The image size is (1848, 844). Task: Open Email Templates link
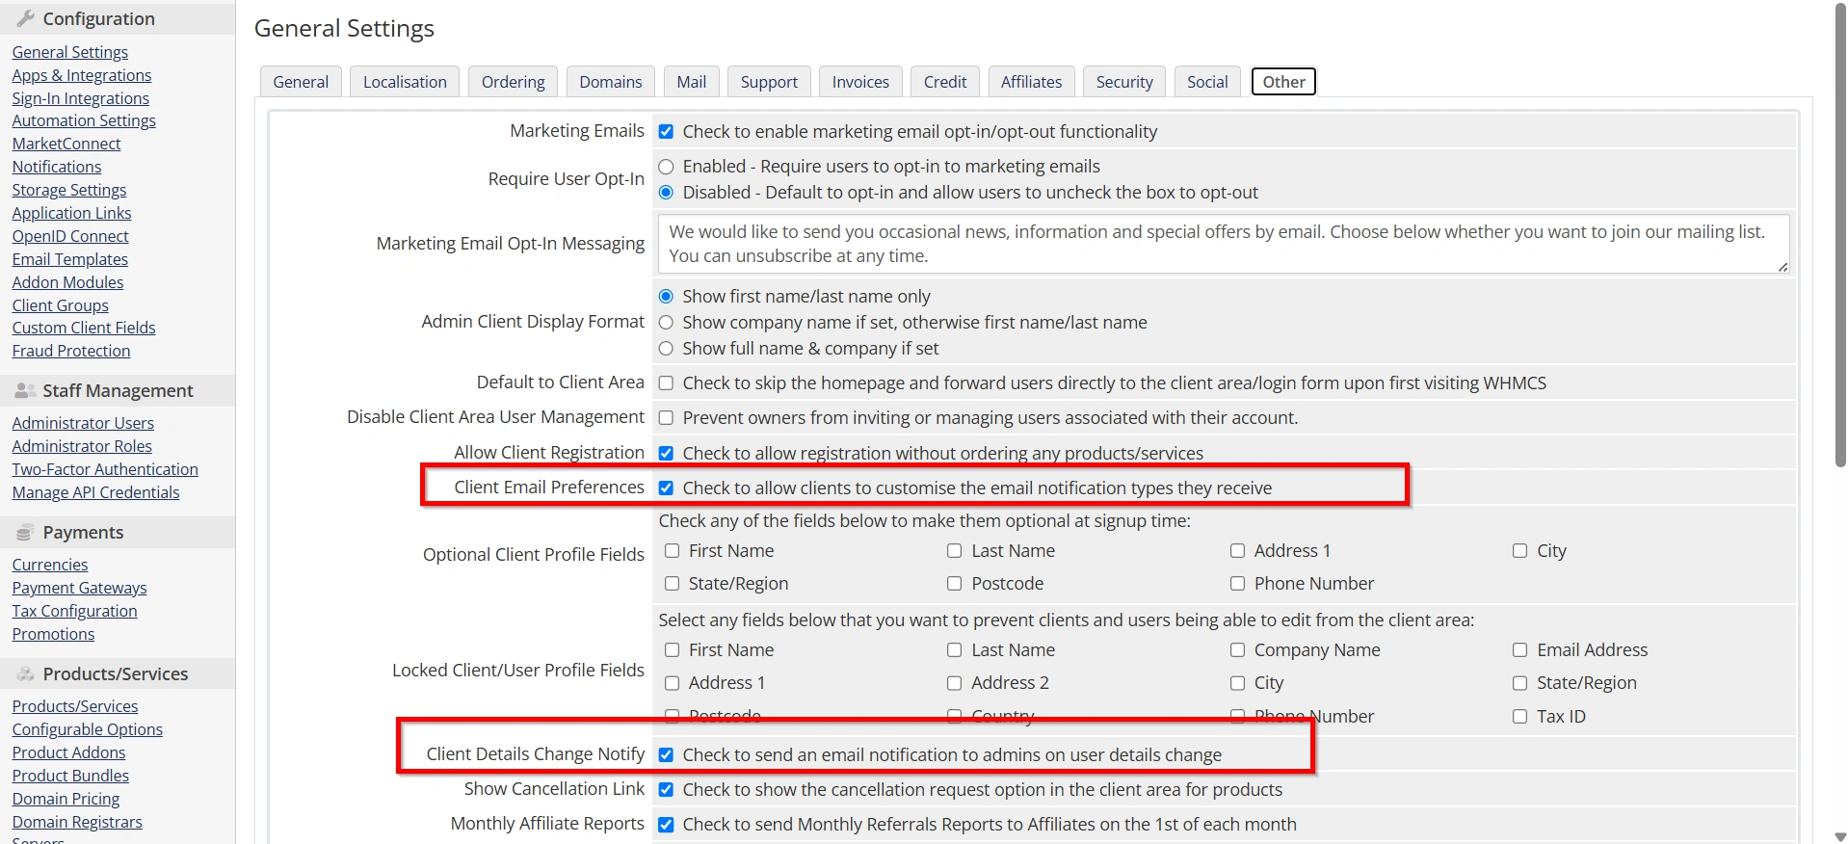[70, 259]
